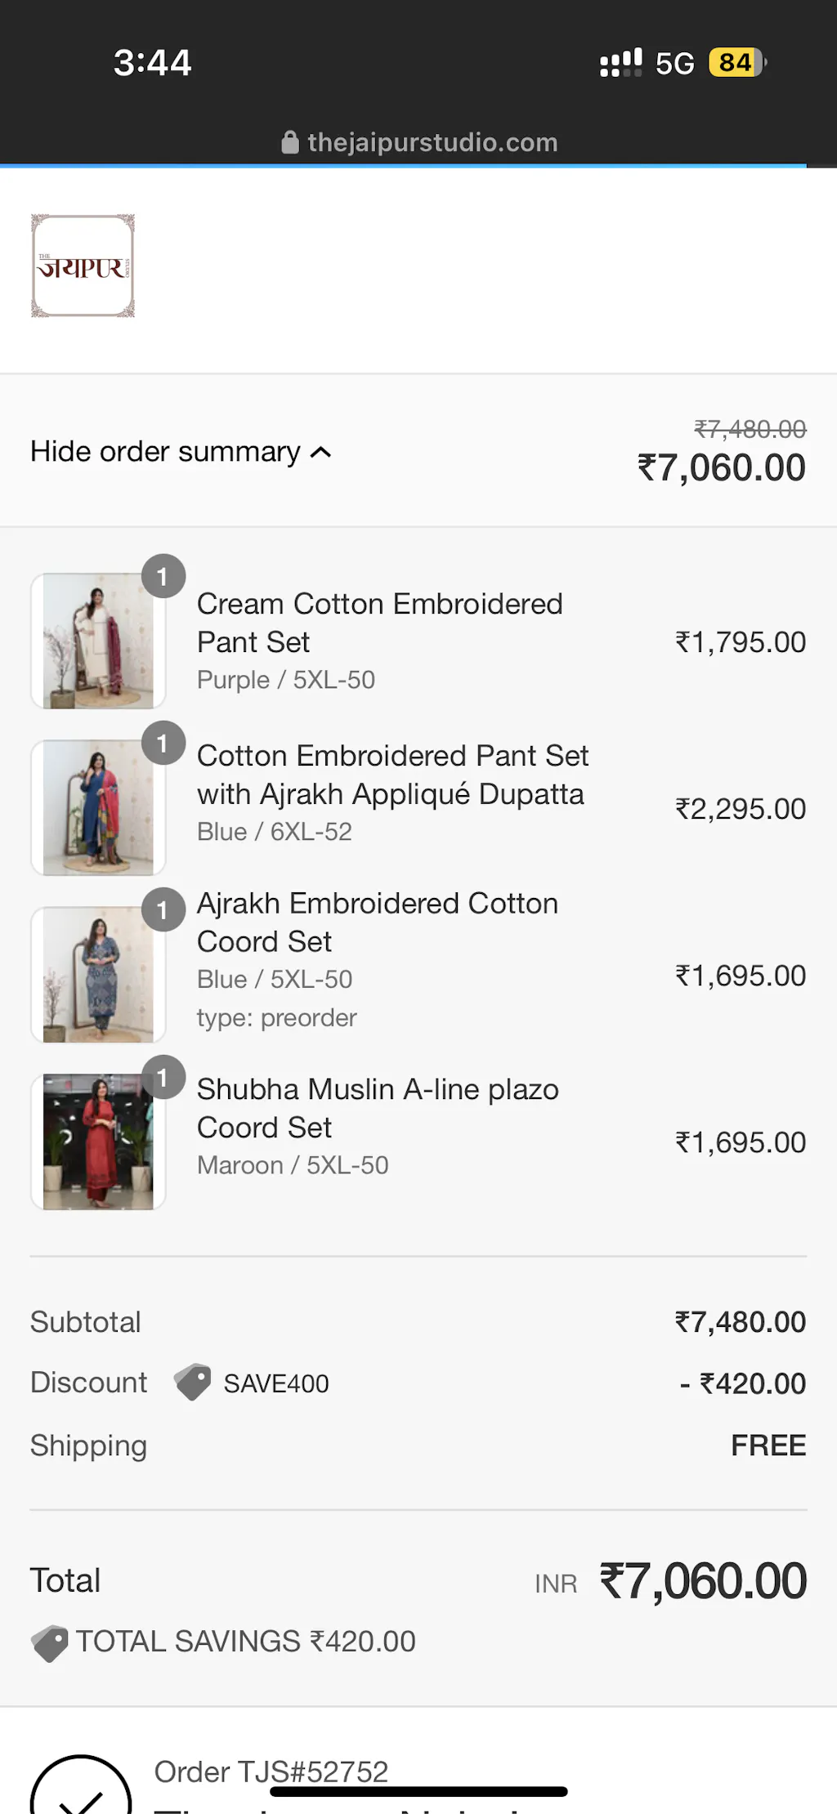
Task: Tap the Hide order summary text
Action: click(x=165, y=452)
